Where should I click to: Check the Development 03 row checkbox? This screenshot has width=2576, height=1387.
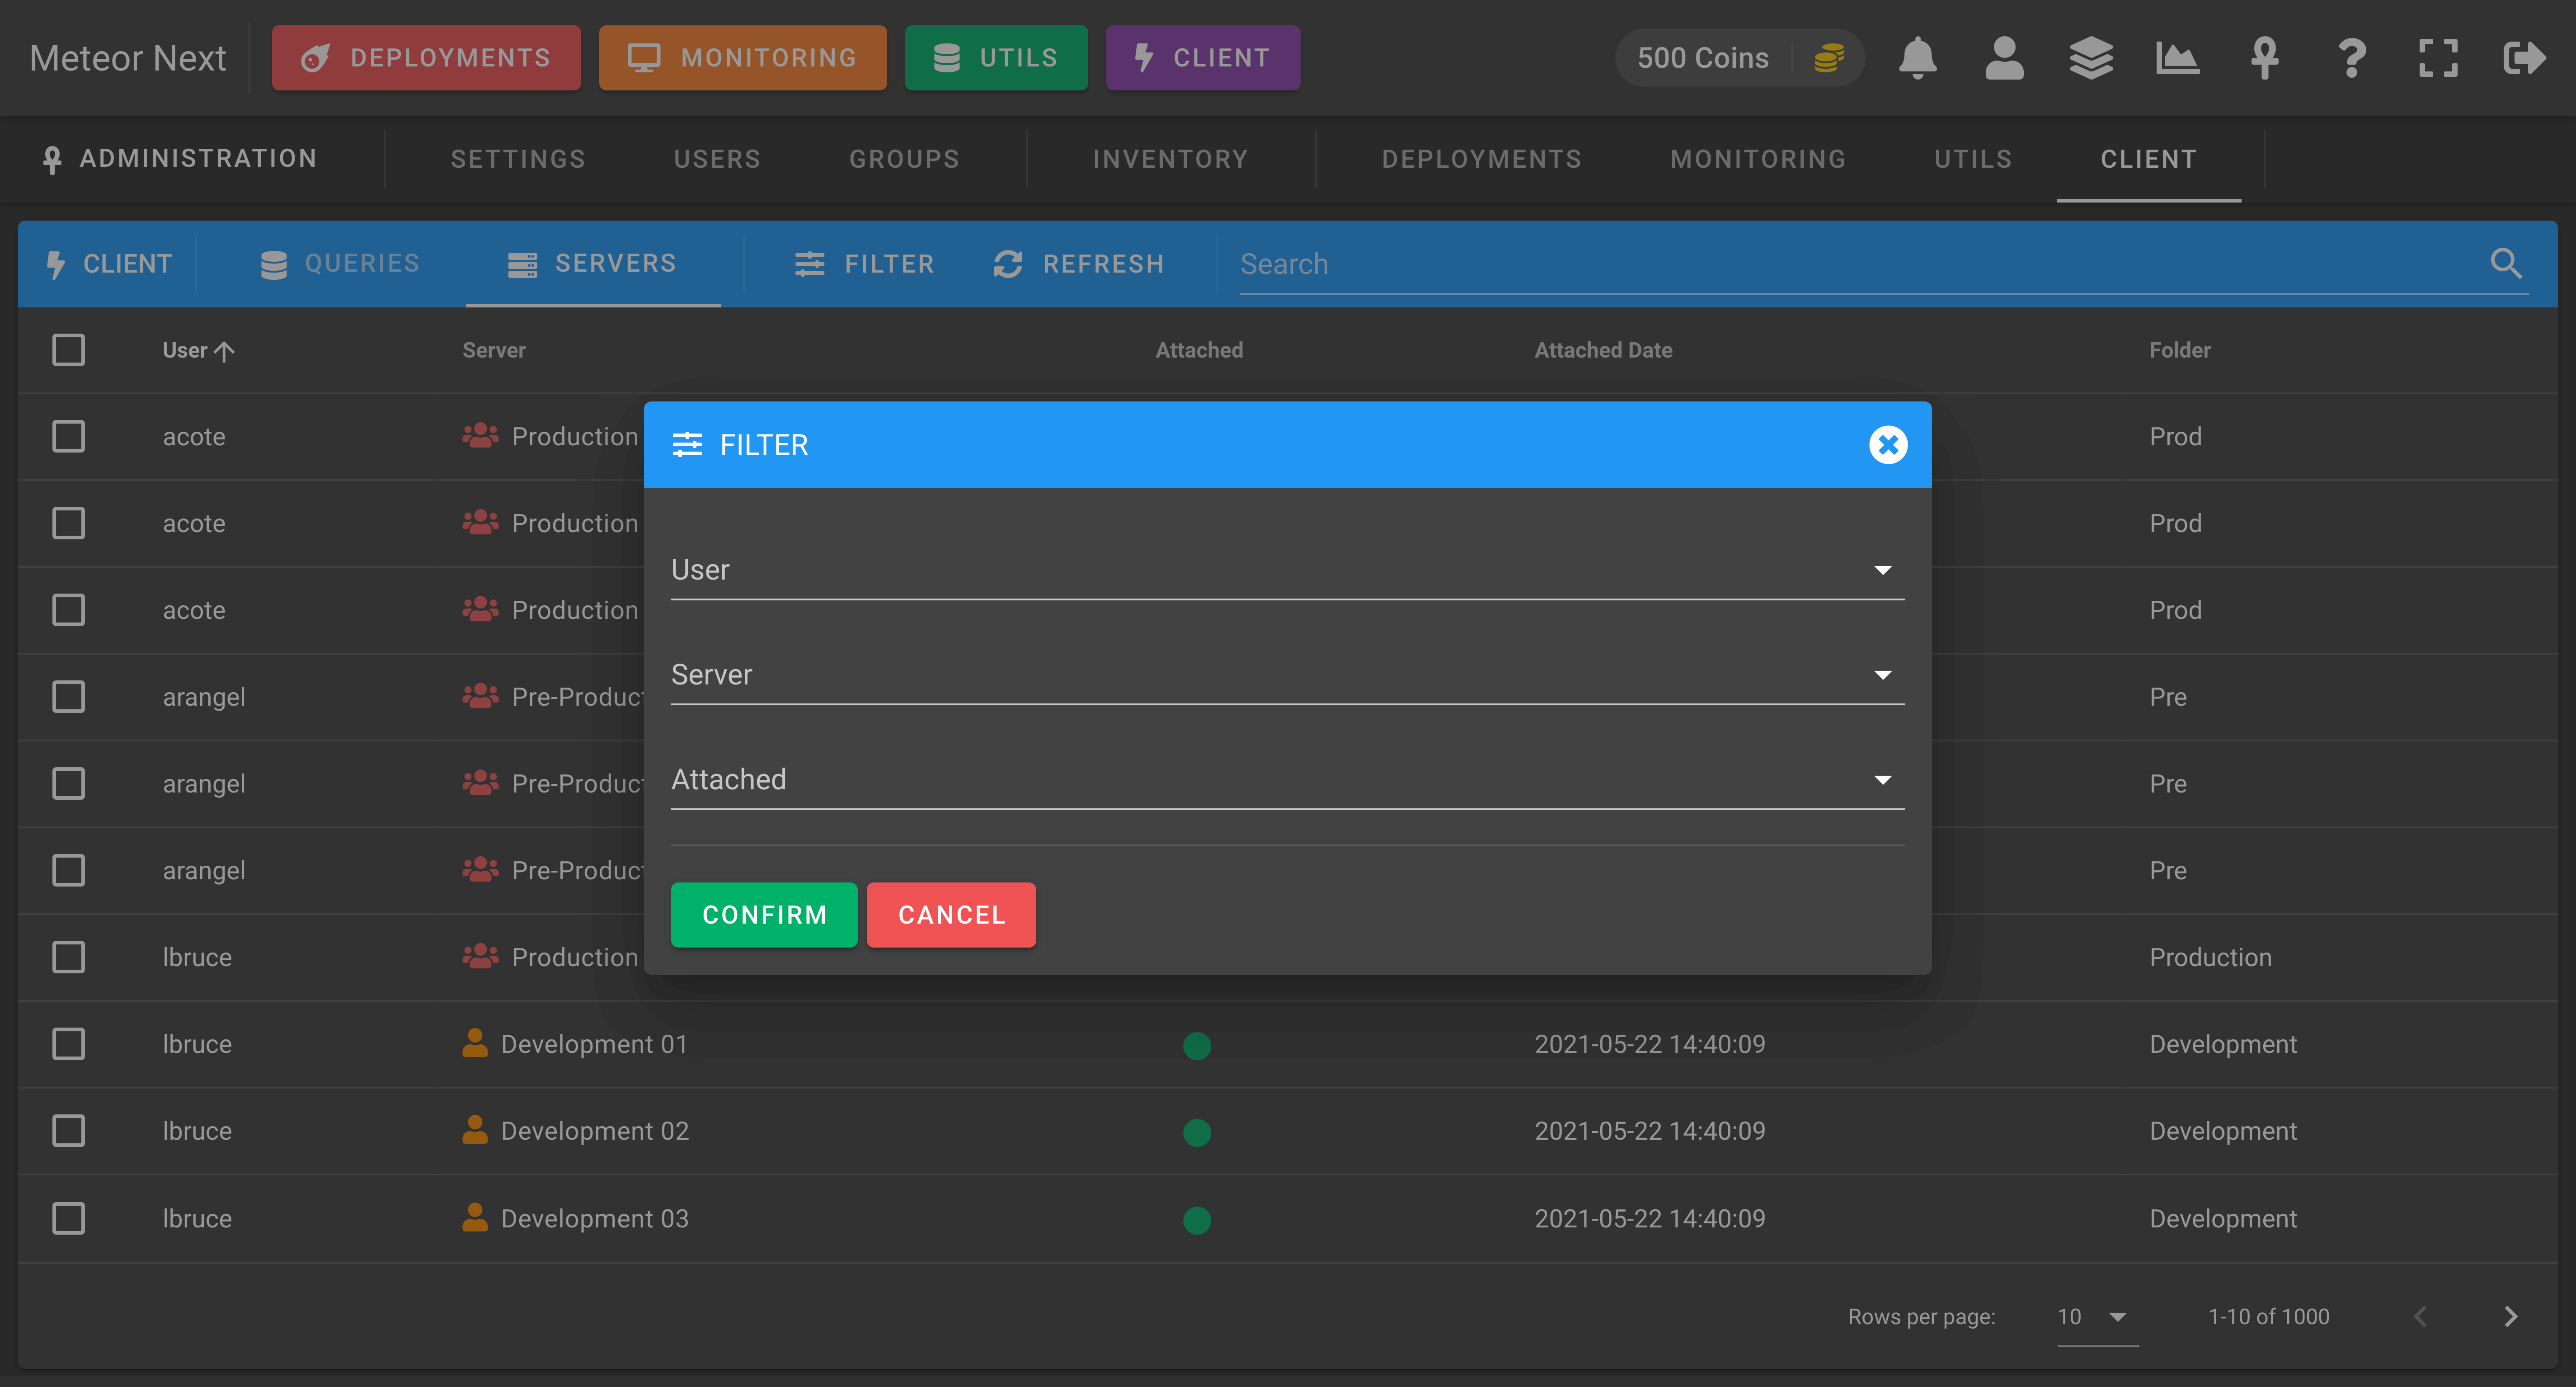pos(68,1218)
